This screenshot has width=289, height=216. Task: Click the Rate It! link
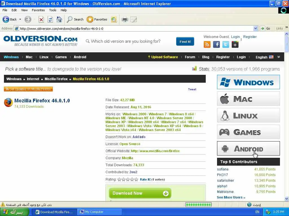[x=145, y=179]
